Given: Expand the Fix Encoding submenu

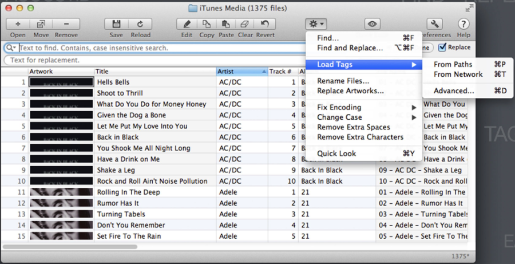Looking at the screenshot, I should [x=363, y=107].
